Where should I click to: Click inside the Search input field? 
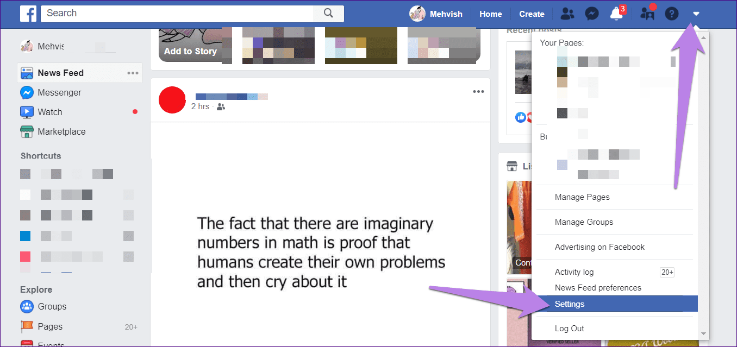[178, 14]
